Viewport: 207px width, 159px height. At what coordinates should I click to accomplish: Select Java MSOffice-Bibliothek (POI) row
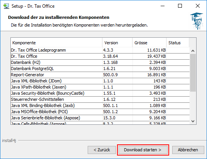pyautogui.click(x=100, y=112)
